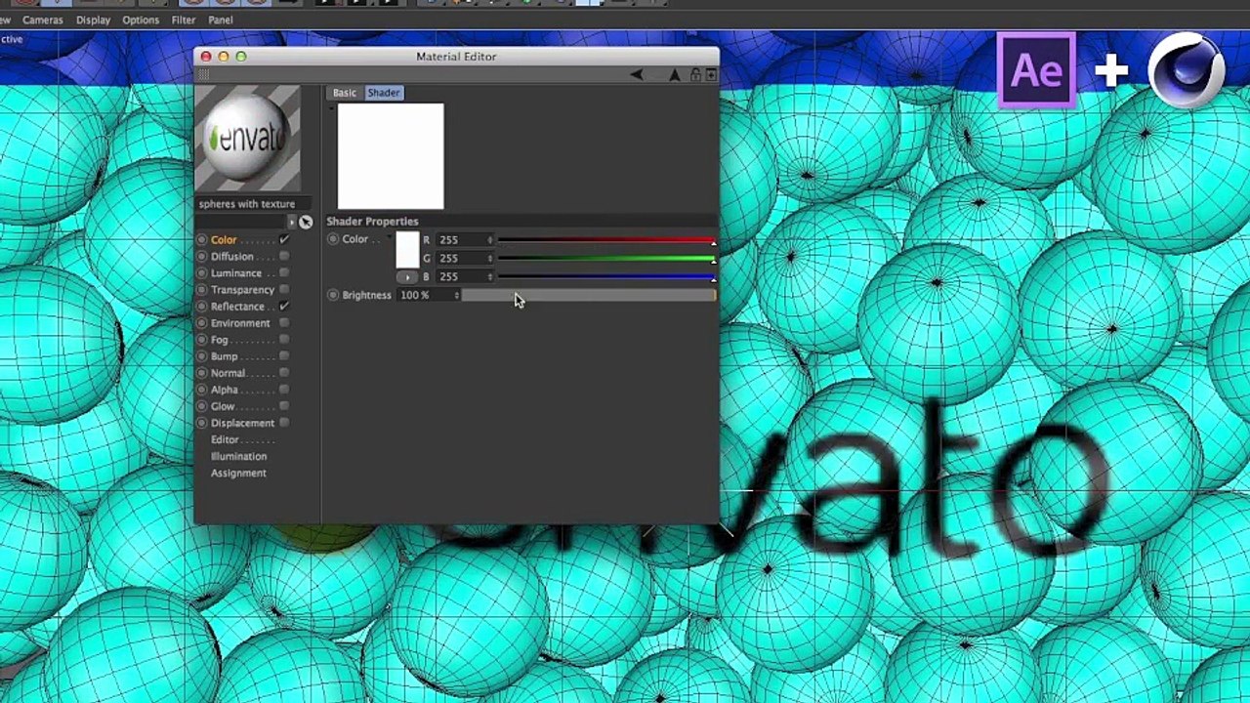Select the Displacement channel label
1250x703 pixels.
pyautogui.click(x=242, y=423)
